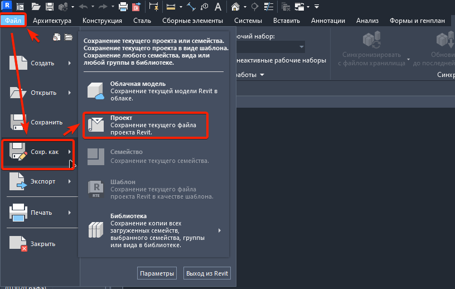This screenshot has height=289, width=455.
Task: Open the Файл tab
Action: pos(13,21)
